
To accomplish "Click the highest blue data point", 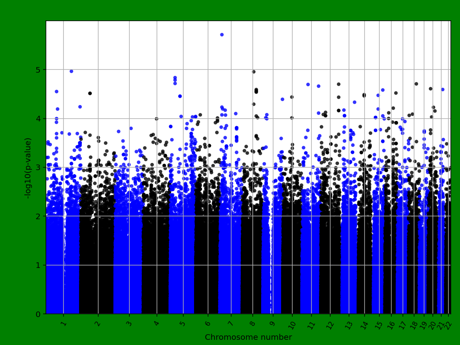I will click(221, 35).
